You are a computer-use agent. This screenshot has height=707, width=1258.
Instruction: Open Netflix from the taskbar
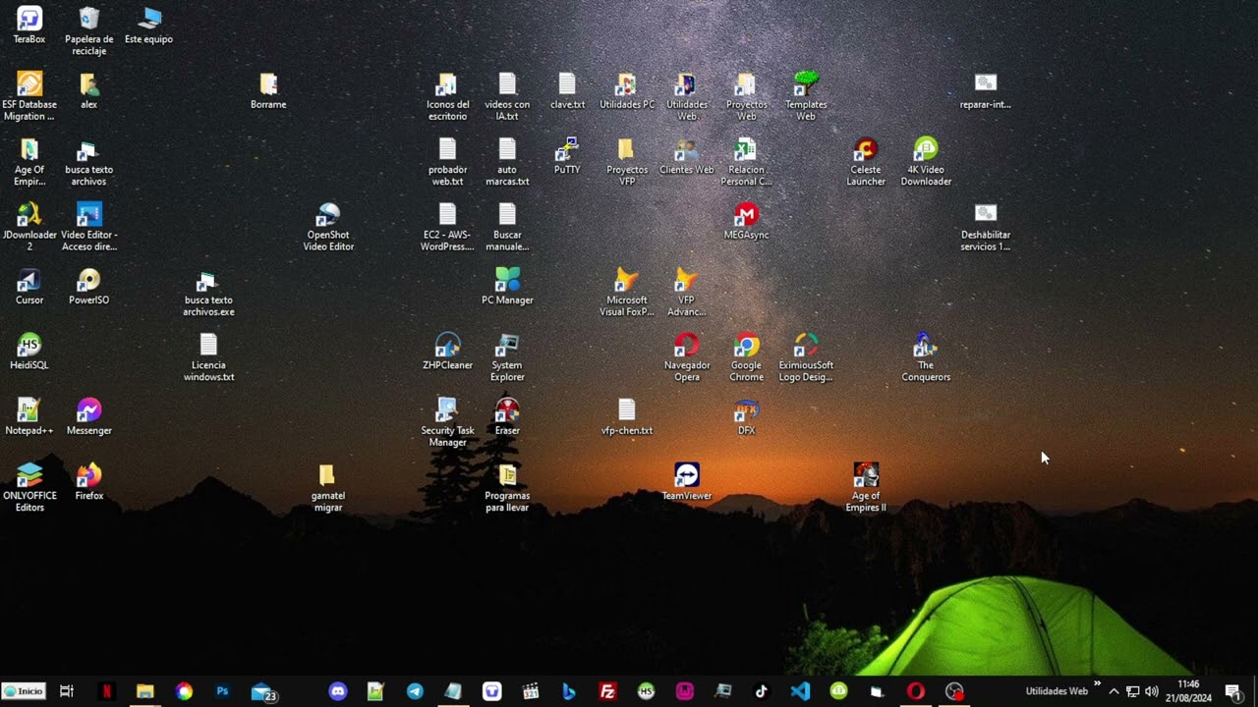tap(106, 691)
